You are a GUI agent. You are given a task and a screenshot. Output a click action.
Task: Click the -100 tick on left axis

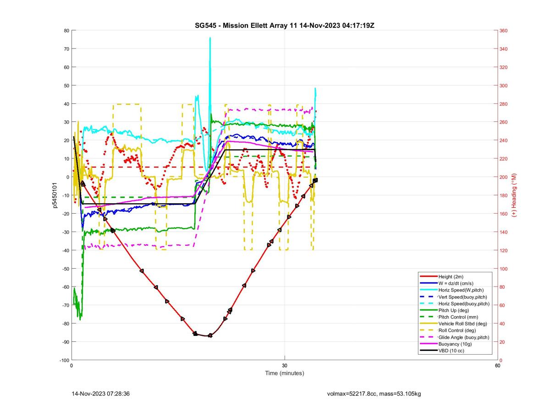tap(64, 360)
